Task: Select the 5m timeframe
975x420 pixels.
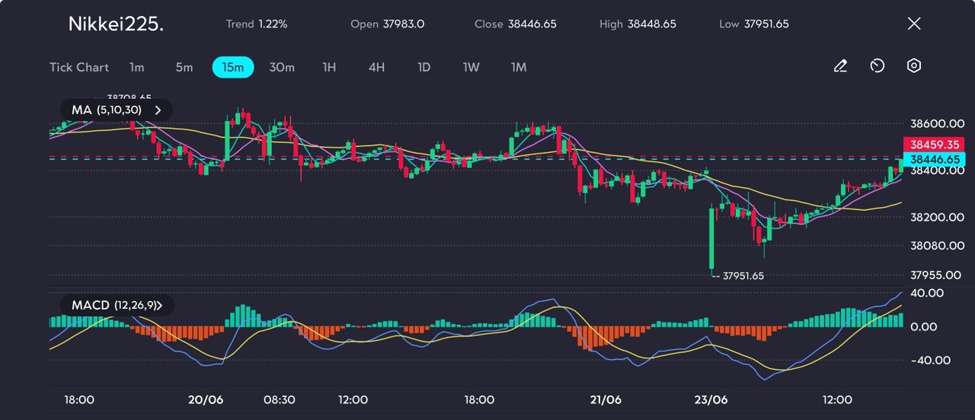Action: (x=184, y=67)
